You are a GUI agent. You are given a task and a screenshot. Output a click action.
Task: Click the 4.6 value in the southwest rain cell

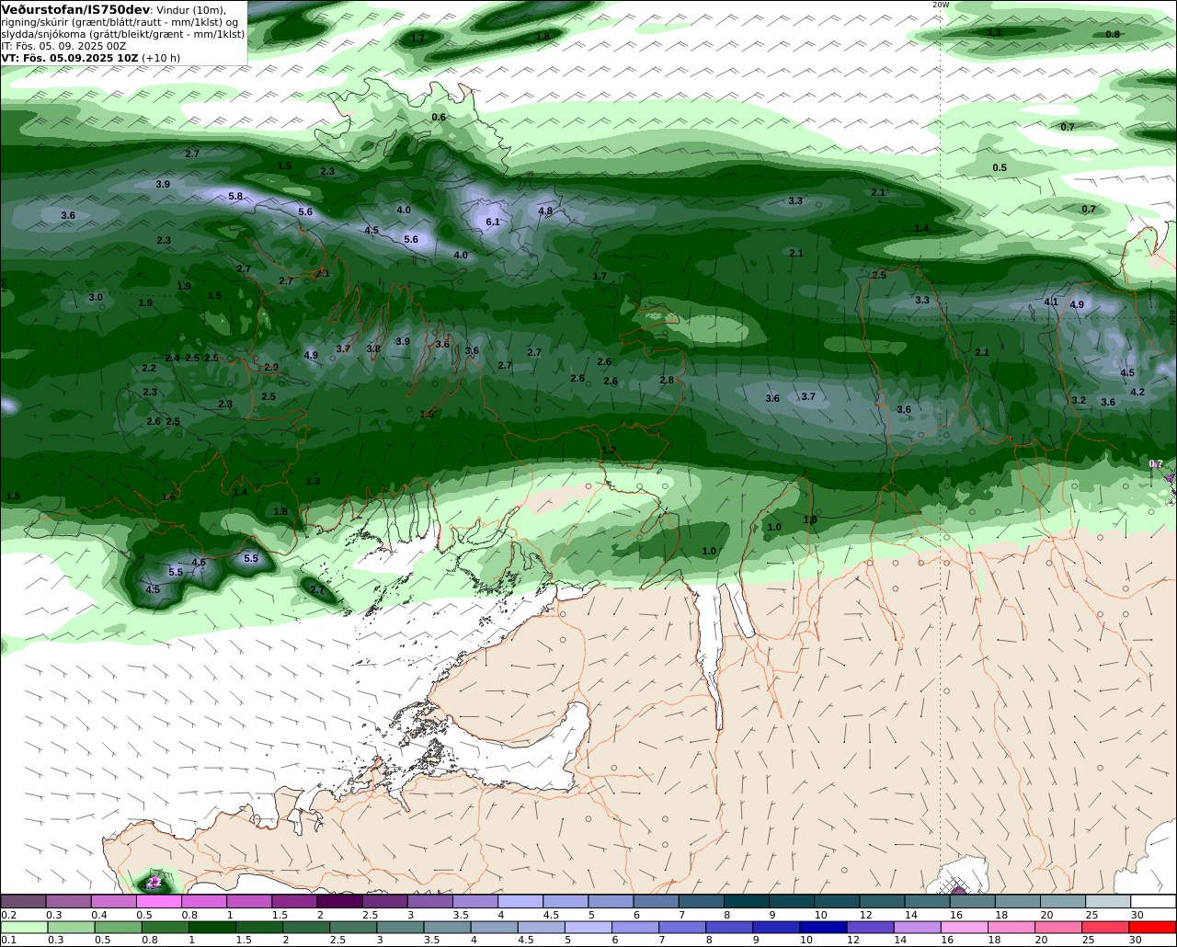point(199,562)
